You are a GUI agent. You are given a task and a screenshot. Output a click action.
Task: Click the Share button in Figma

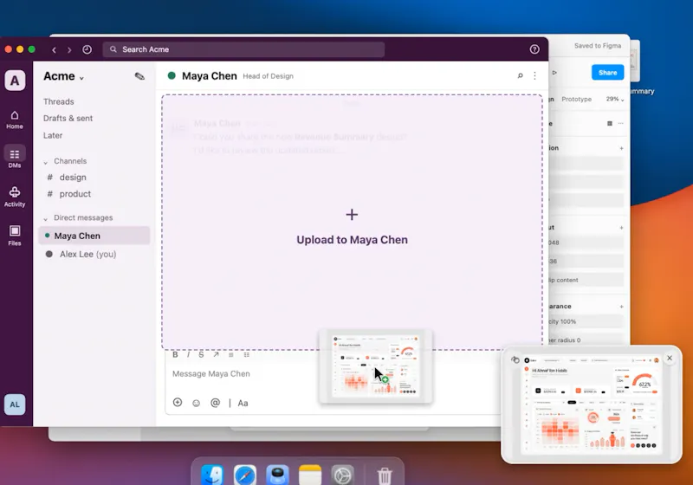[608, 73]
